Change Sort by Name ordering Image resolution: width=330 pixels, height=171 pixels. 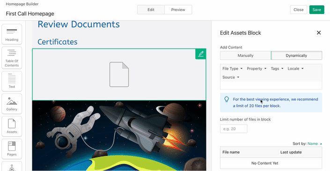click(x=315, y=144)
